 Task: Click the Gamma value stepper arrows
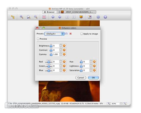61,54
